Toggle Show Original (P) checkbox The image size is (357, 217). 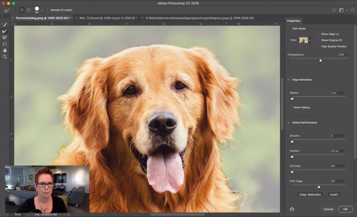[x=319, y=40]
